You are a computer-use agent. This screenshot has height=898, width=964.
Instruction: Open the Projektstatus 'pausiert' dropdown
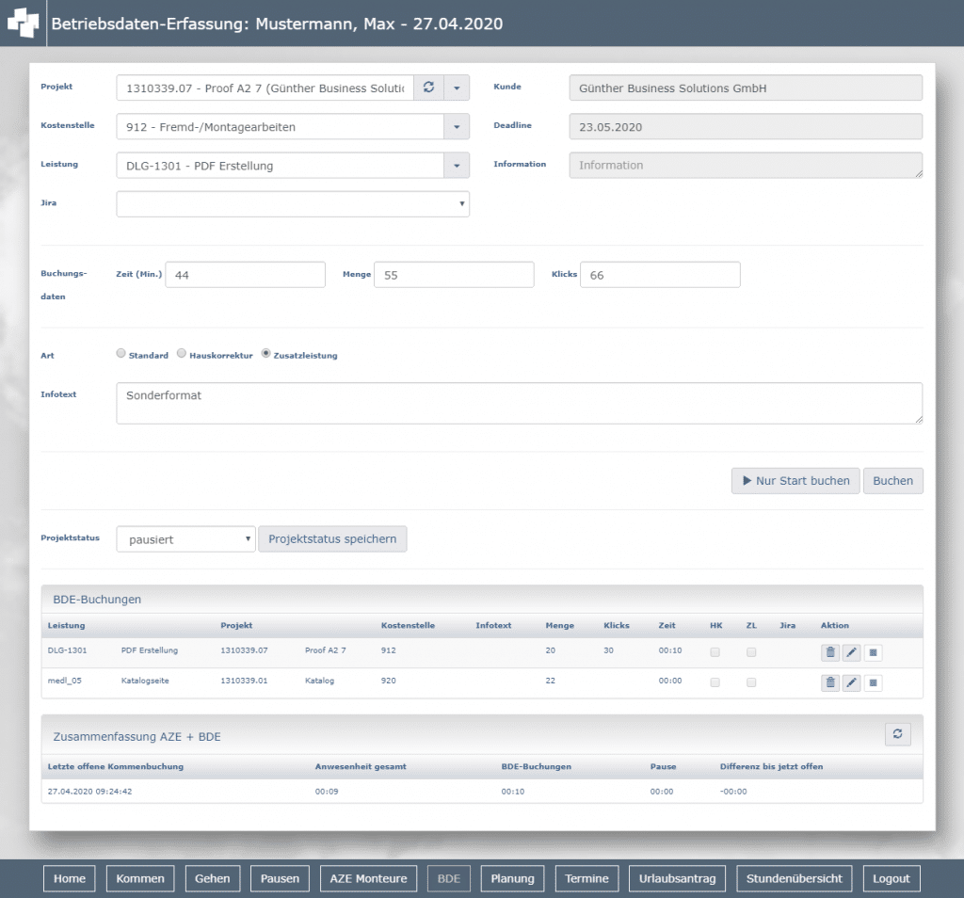pos(185,539)
